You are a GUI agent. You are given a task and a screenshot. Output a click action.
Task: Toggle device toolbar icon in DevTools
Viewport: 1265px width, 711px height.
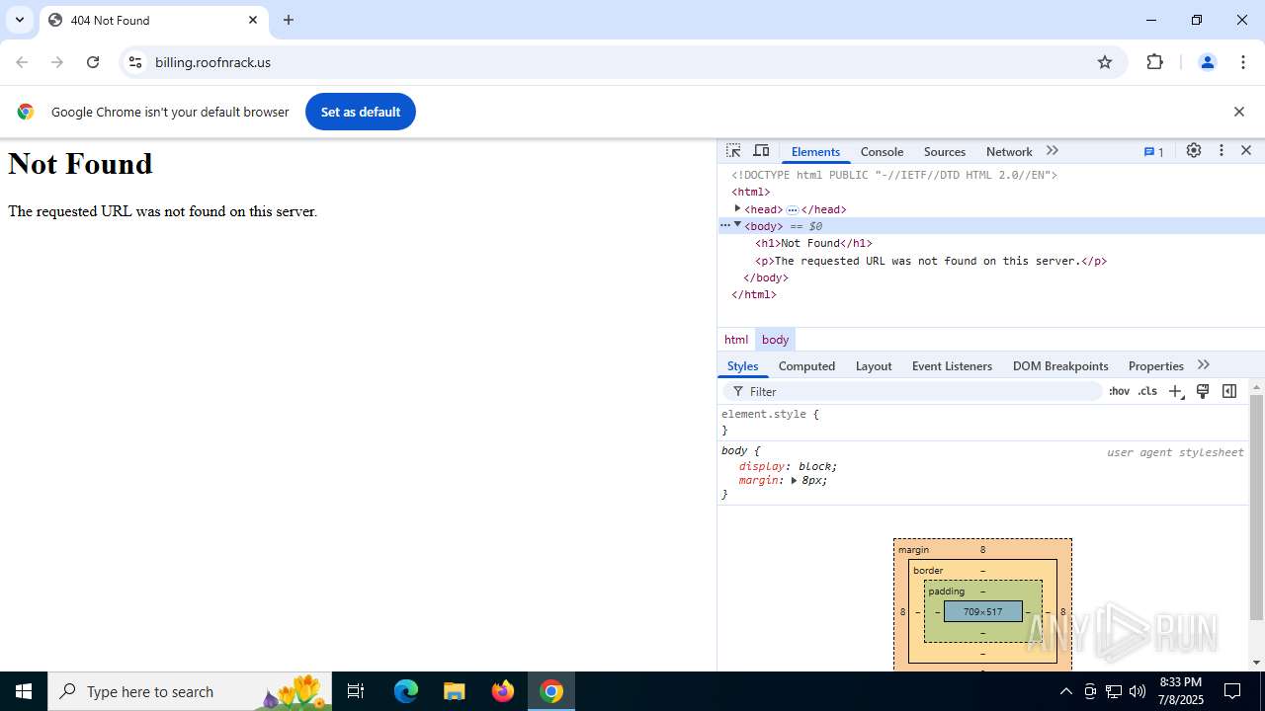(x=761, y=151)
